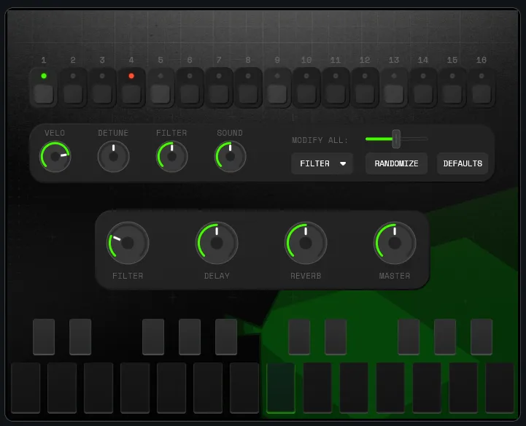Toggle sequencer step 8 pad
526x426 pixels.
248,93
